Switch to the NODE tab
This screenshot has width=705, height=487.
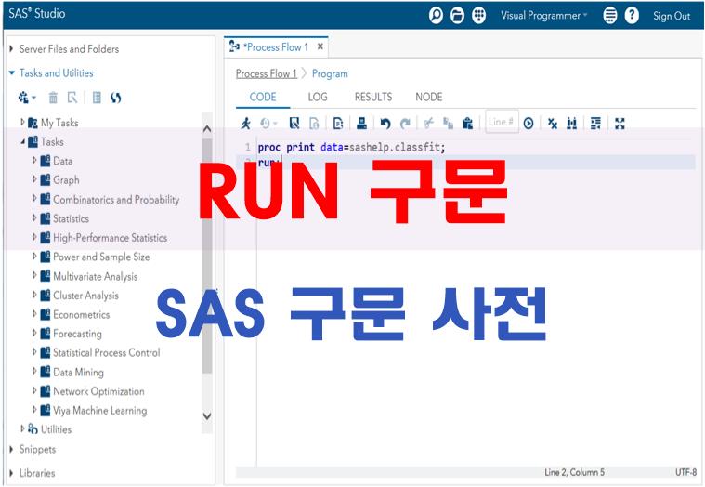click(x=428, y=97)
